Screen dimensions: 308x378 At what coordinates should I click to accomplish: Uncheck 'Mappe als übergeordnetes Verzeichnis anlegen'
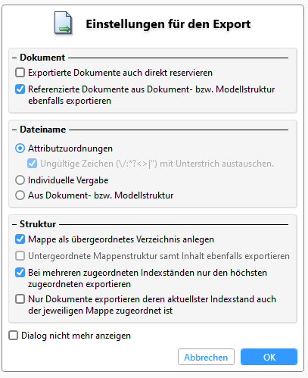[20, 239]
